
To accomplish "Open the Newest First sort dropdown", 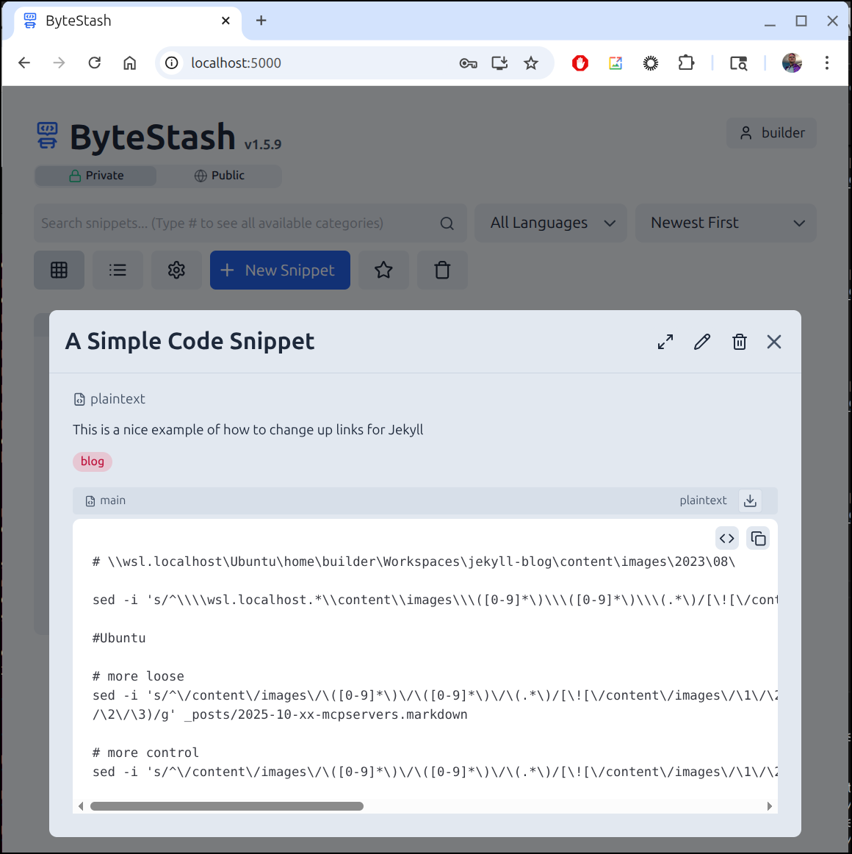I will [x=726, y=223].
